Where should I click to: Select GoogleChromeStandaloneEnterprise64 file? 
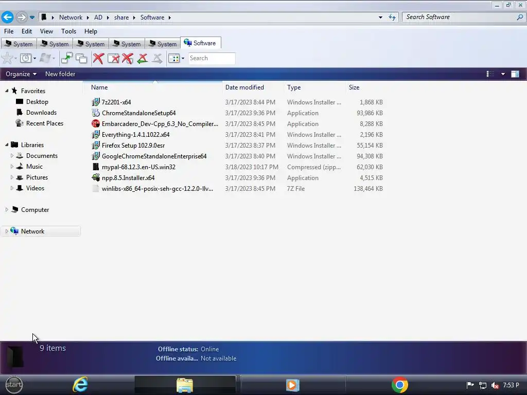(154, 156)
